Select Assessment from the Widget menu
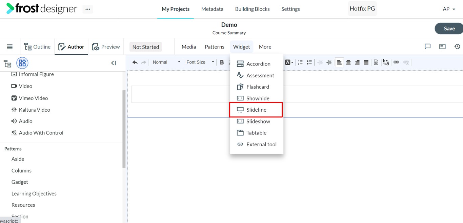463x223 pixels. (257, 75)
